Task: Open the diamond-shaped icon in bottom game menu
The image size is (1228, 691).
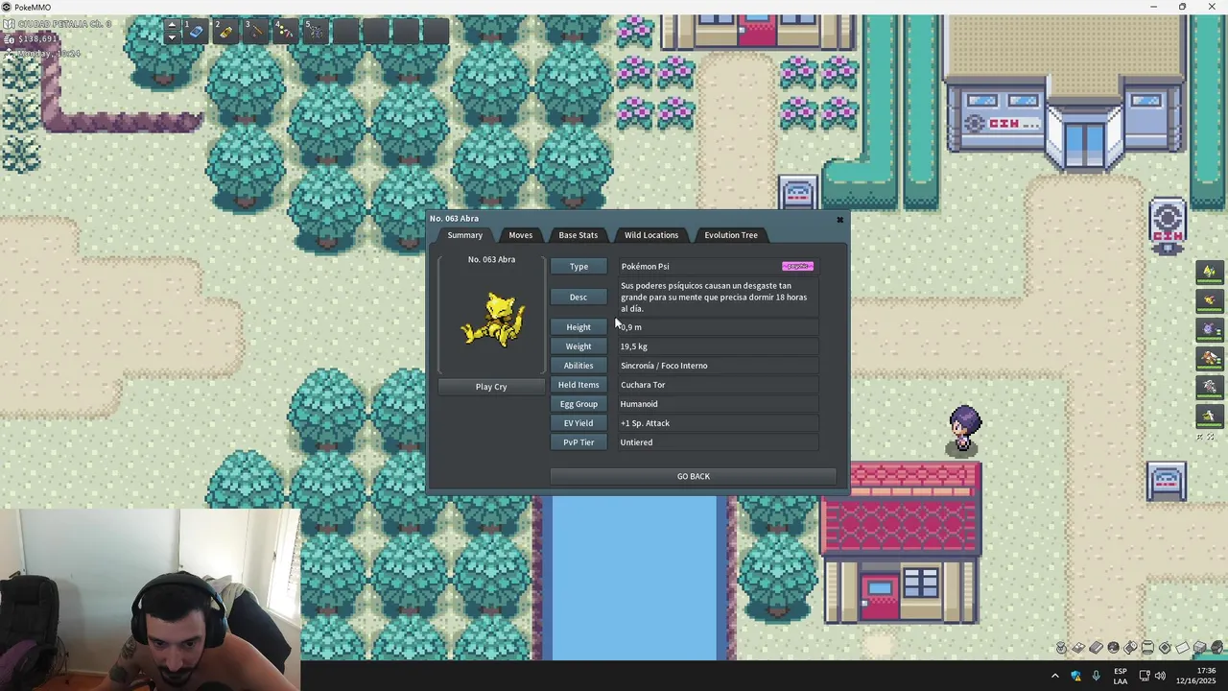Action: pos(1165,648)
